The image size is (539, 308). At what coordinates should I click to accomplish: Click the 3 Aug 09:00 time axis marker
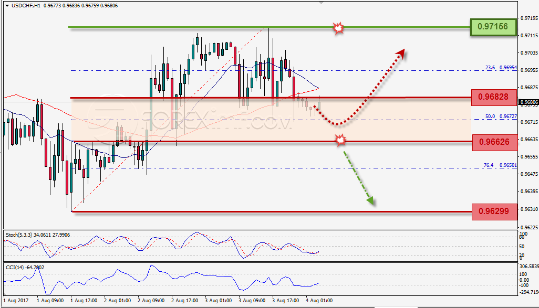pos(252,301)
